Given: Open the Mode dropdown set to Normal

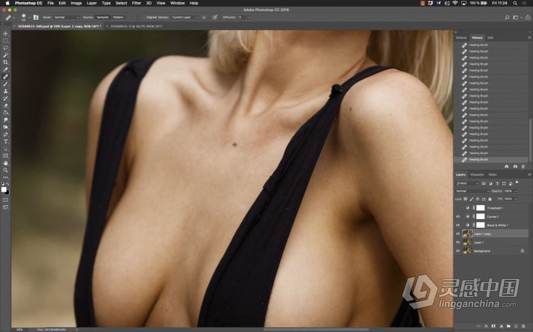Looking at the screenshot, I should click(66, 17).
